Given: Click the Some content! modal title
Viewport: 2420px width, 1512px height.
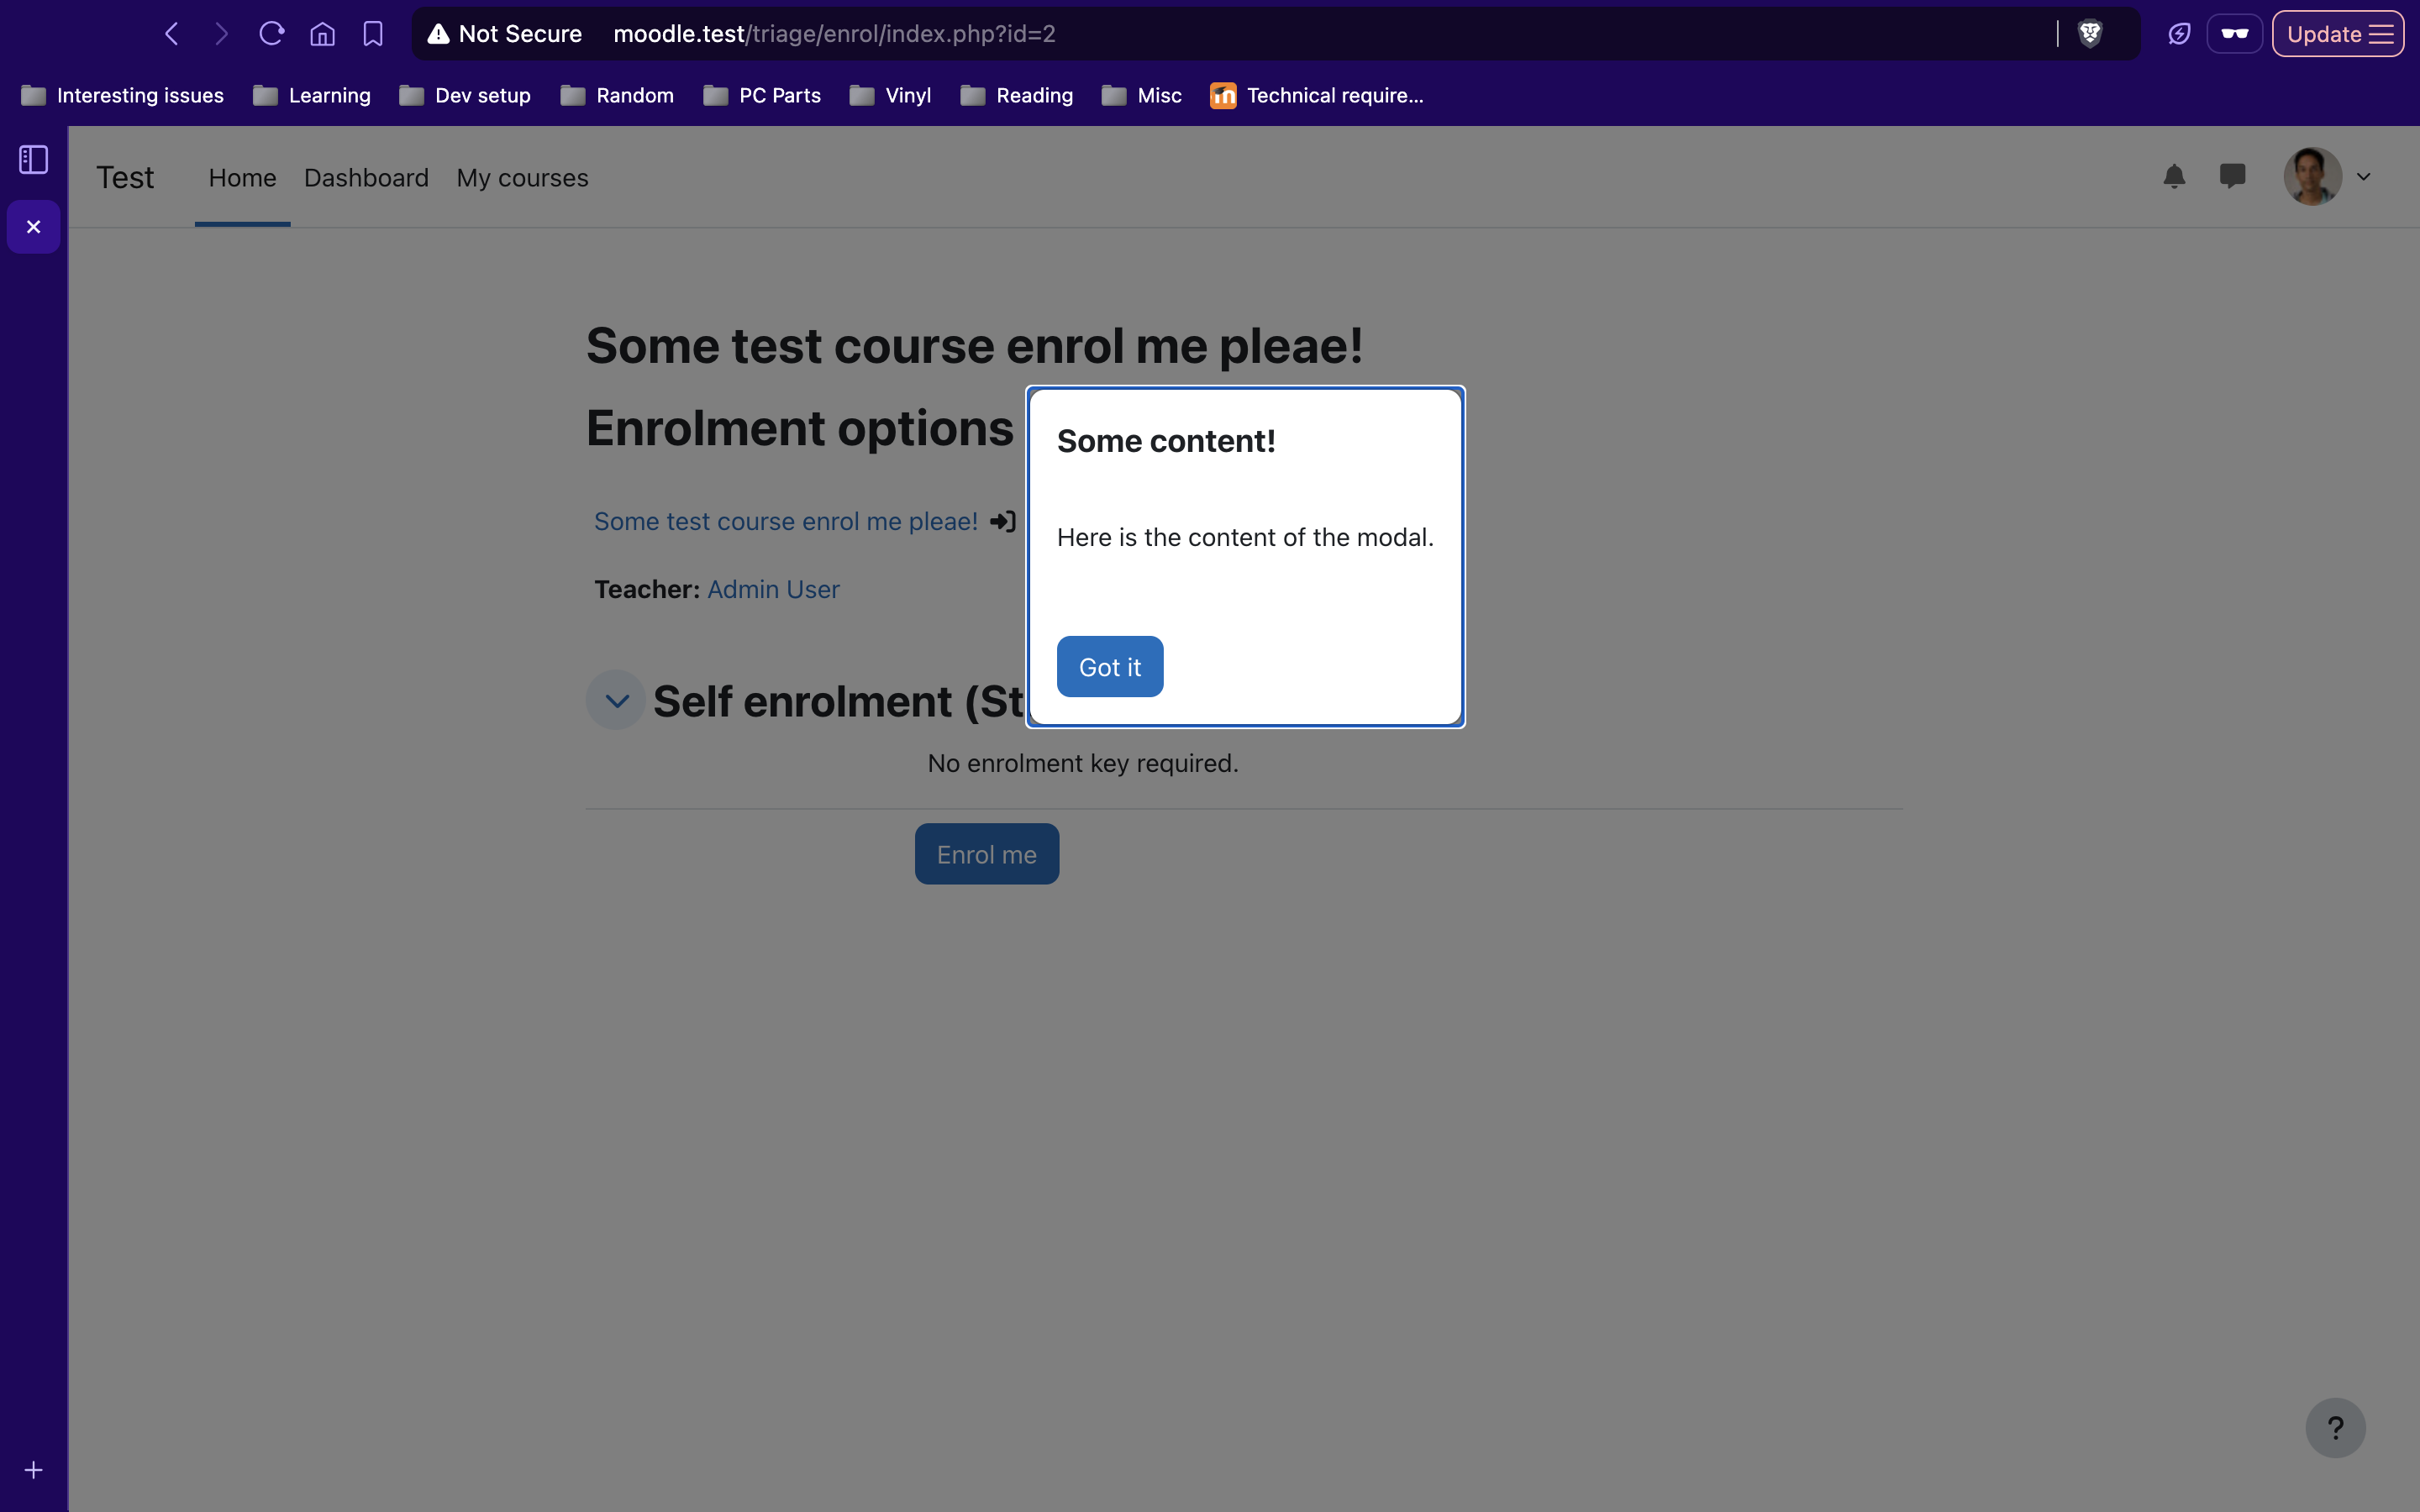Looking at the screenshot, I should click(1166, 441).
